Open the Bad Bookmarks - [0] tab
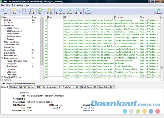Image resolution: width=164 pixels, height=118 pixels. tap(52, 87)
